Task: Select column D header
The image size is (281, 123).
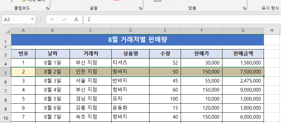Action: click(130, 31)
